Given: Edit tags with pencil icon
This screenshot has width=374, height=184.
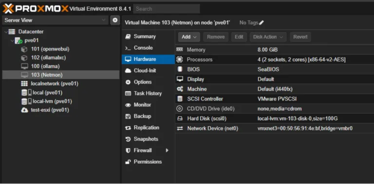Looking at the screenshot, I should pyautogui.click(x=262, y=23).
